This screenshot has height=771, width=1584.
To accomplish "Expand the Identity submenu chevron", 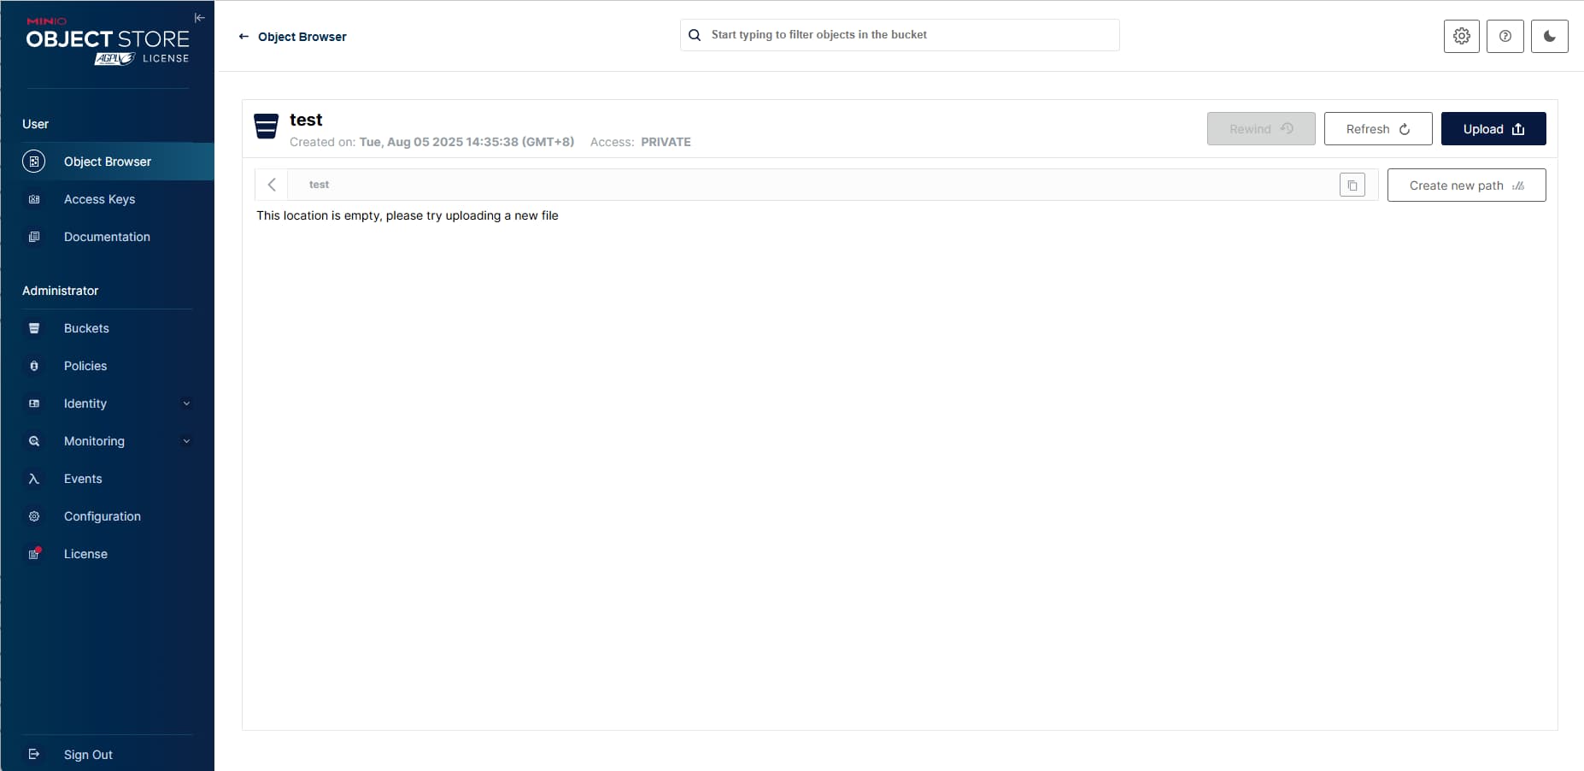I will click(186, 403).
